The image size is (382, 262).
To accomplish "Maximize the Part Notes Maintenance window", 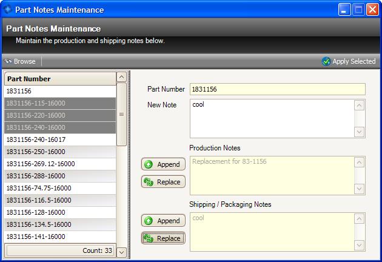I will (359, 10).
